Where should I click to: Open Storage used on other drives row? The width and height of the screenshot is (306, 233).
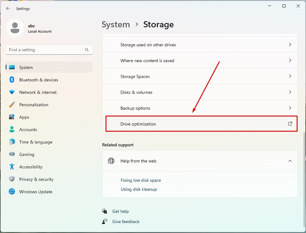(200, 45)
